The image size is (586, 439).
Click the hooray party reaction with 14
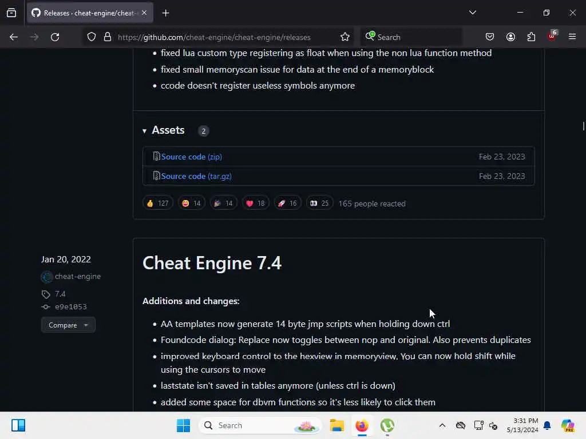[x=224, y=203]
